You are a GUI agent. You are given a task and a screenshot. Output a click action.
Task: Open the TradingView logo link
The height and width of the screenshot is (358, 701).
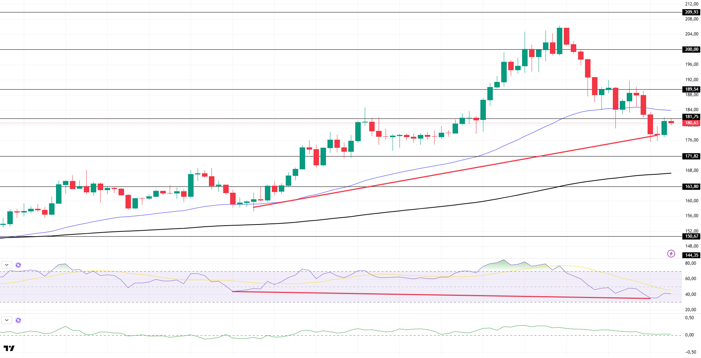tap(9, 348)
